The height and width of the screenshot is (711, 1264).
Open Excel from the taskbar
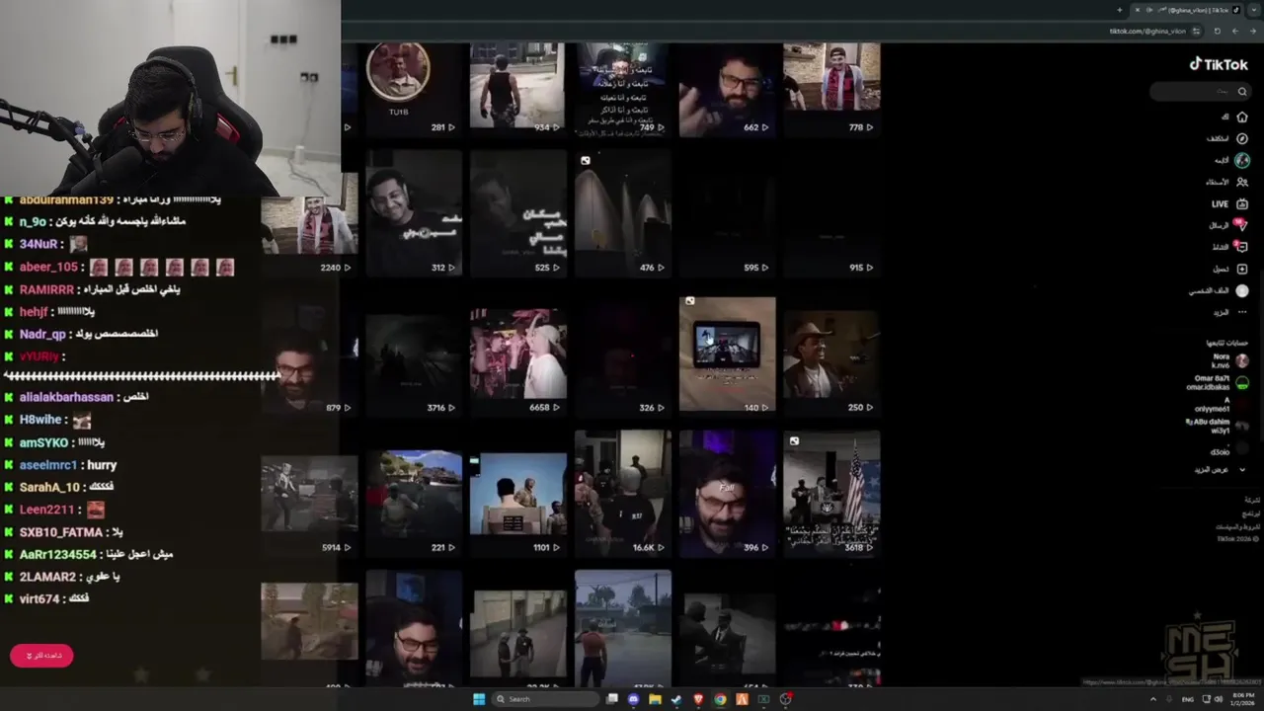763,699
